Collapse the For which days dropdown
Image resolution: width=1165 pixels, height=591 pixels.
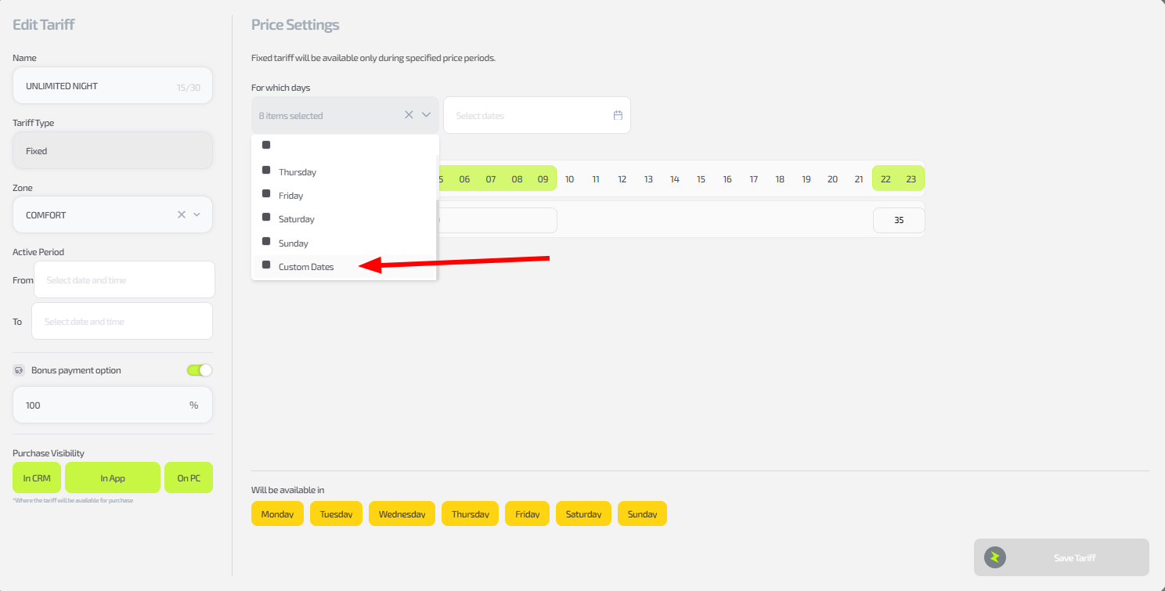427,115
